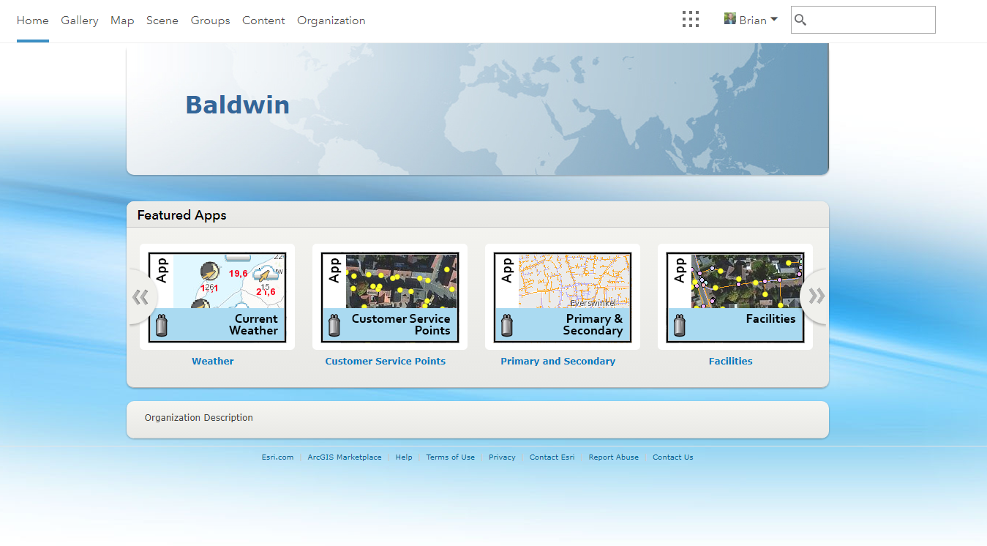Select the Organization menu item
Screen dimensions: 987x546
click(x=331, y=20)
